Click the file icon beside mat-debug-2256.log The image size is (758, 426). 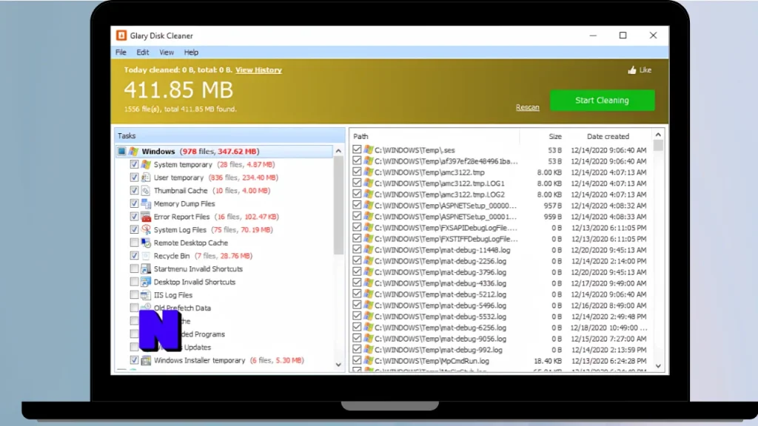(x=369, y=261)
